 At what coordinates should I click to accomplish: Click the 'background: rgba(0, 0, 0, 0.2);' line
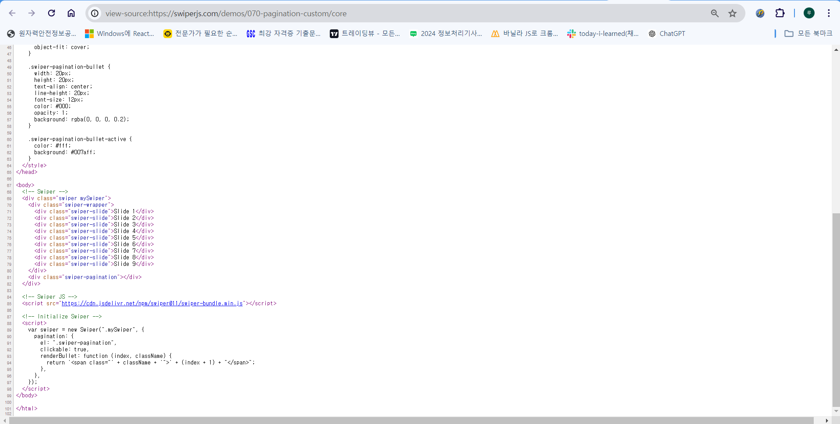[x=81, y=119]
